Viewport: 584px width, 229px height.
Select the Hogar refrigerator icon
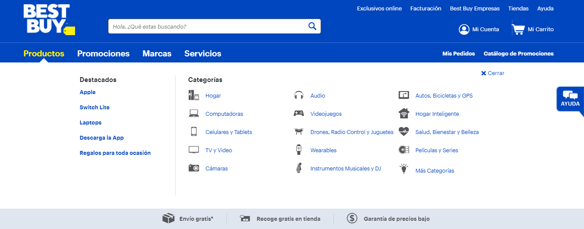pyautogui.click(x=194, y=95)
